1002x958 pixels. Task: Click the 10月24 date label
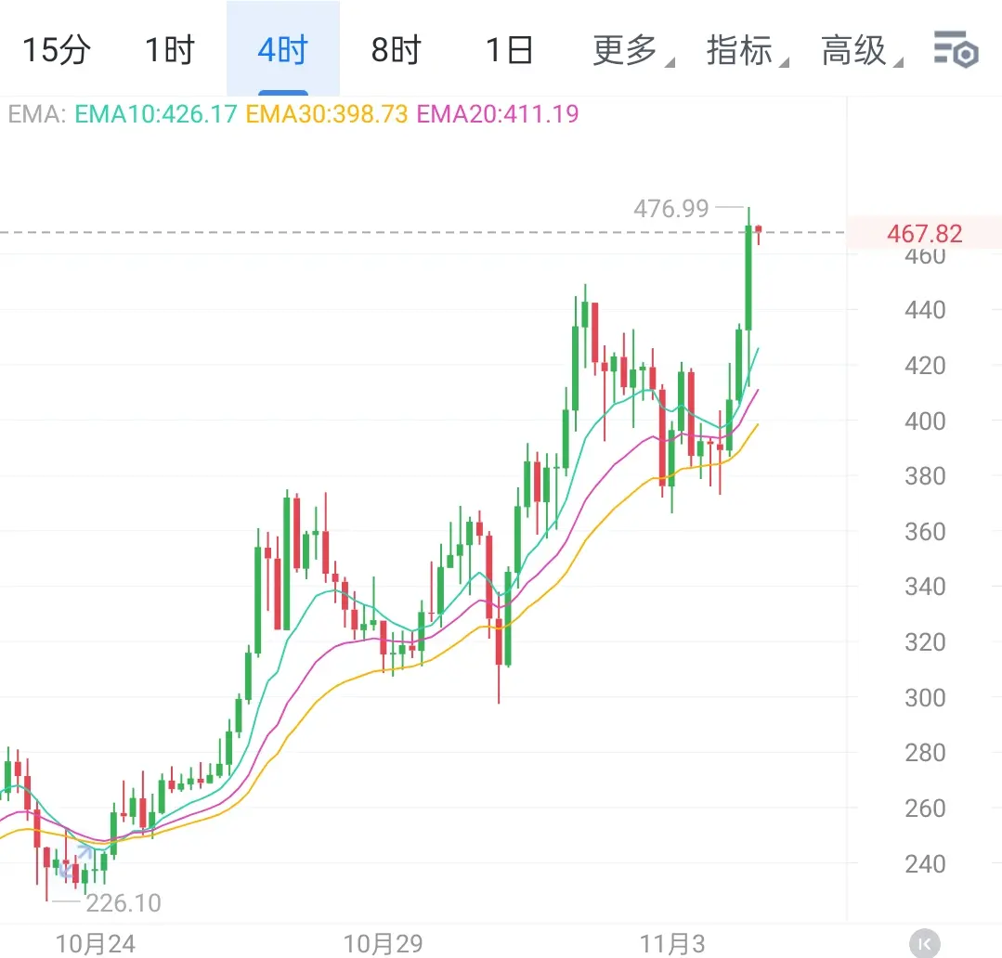tap(96, 944)
